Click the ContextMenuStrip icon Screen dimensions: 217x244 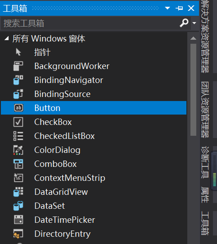point(18,178)
